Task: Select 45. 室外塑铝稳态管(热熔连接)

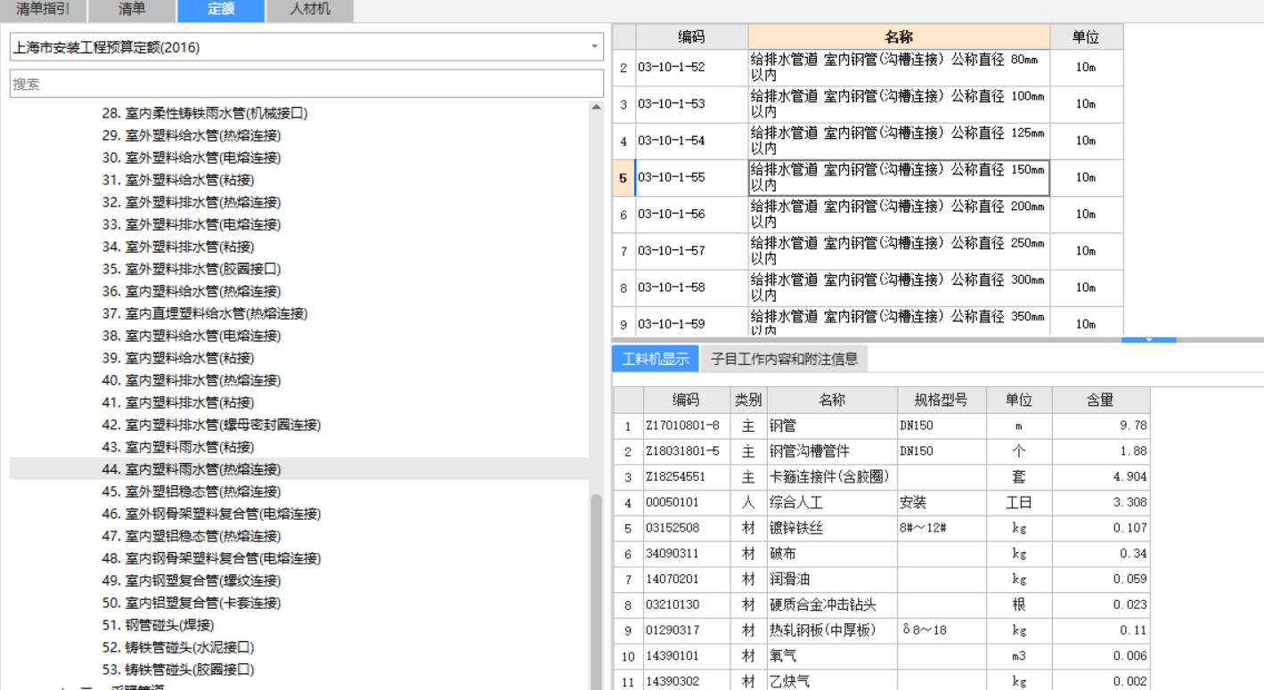Action: (x=192, y=491)
